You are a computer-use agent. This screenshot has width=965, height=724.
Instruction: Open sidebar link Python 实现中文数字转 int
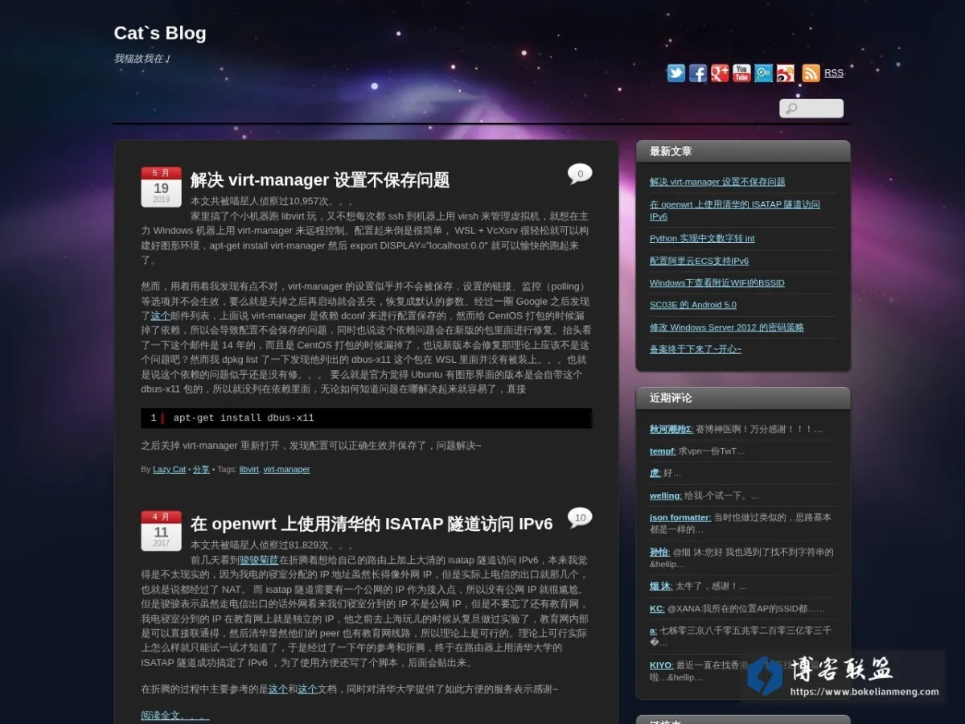coord(702,238)
